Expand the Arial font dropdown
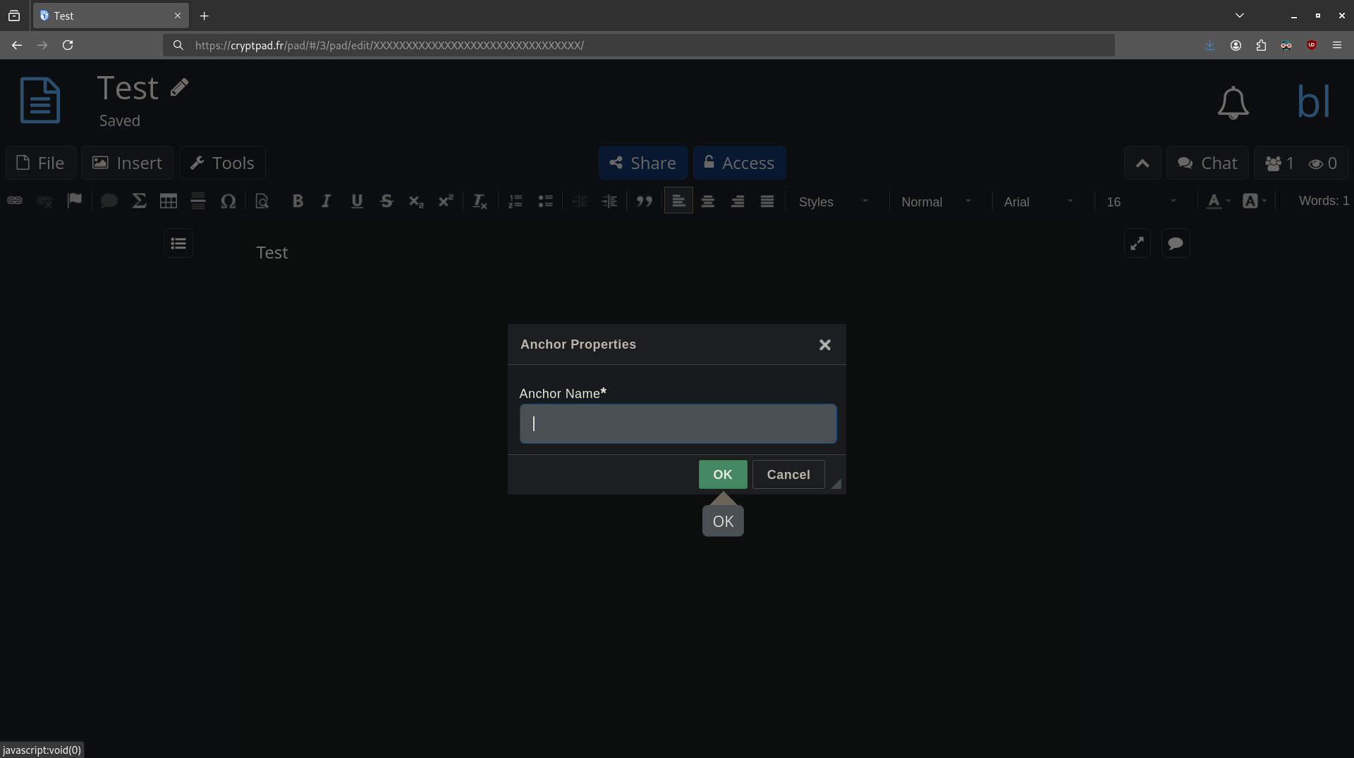1354x758 pixels. coord(1038,201)
